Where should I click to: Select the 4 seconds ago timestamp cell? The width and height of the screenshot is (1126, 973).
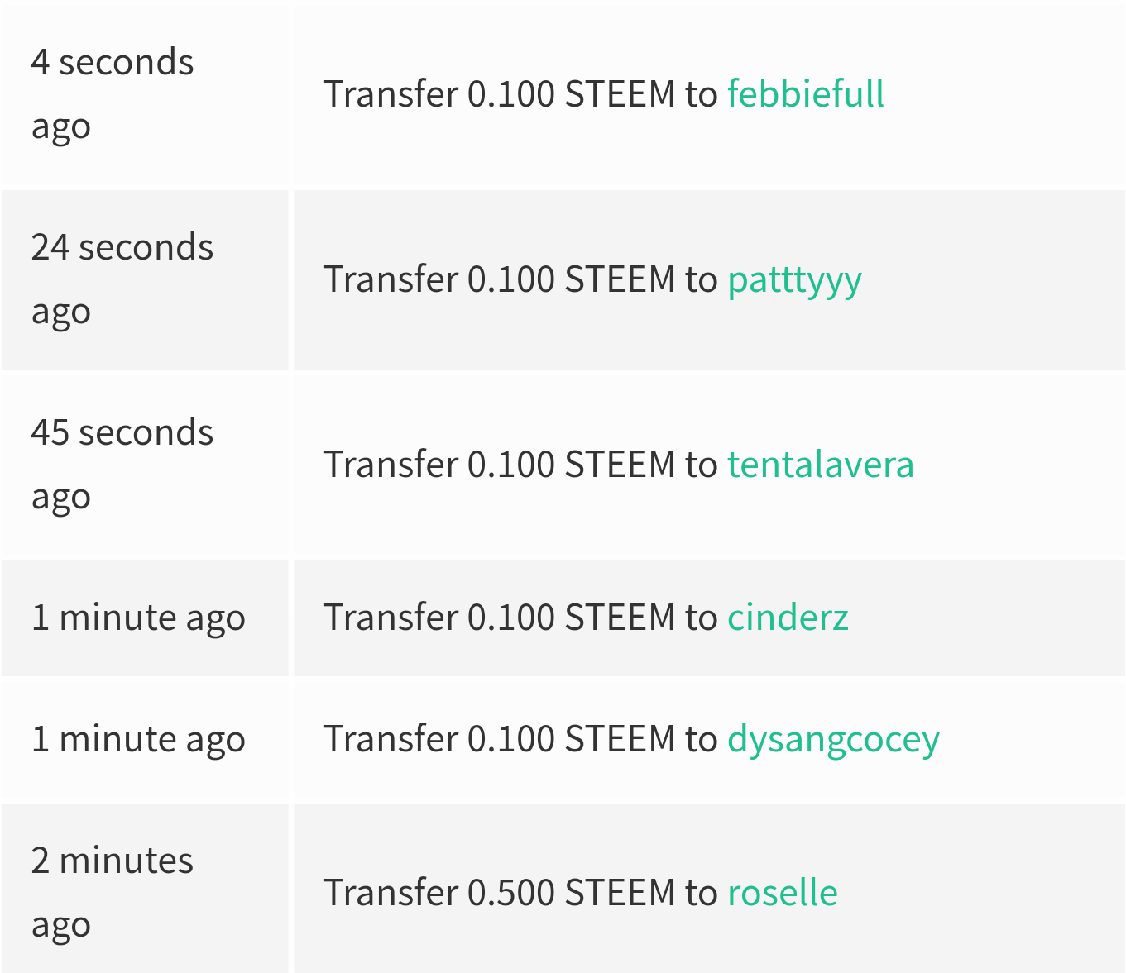tap(145, 94)
